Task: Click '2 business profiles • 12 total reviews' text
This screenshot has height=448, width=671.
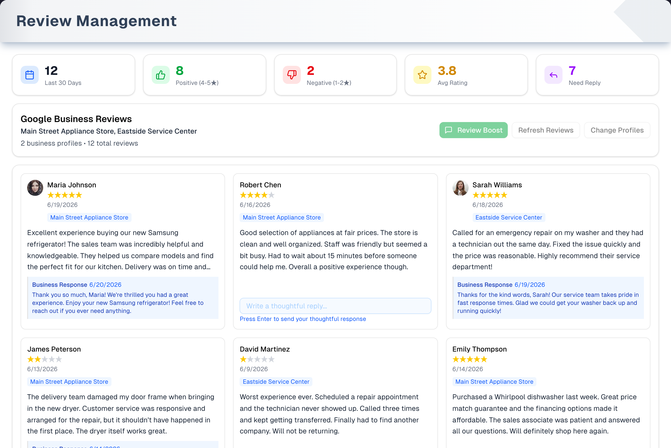Action: tap(79, 143)
